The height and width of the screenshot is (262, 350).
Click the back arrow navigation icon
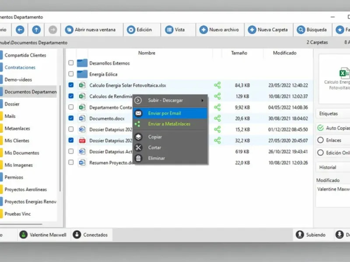[x=20, y=30]
